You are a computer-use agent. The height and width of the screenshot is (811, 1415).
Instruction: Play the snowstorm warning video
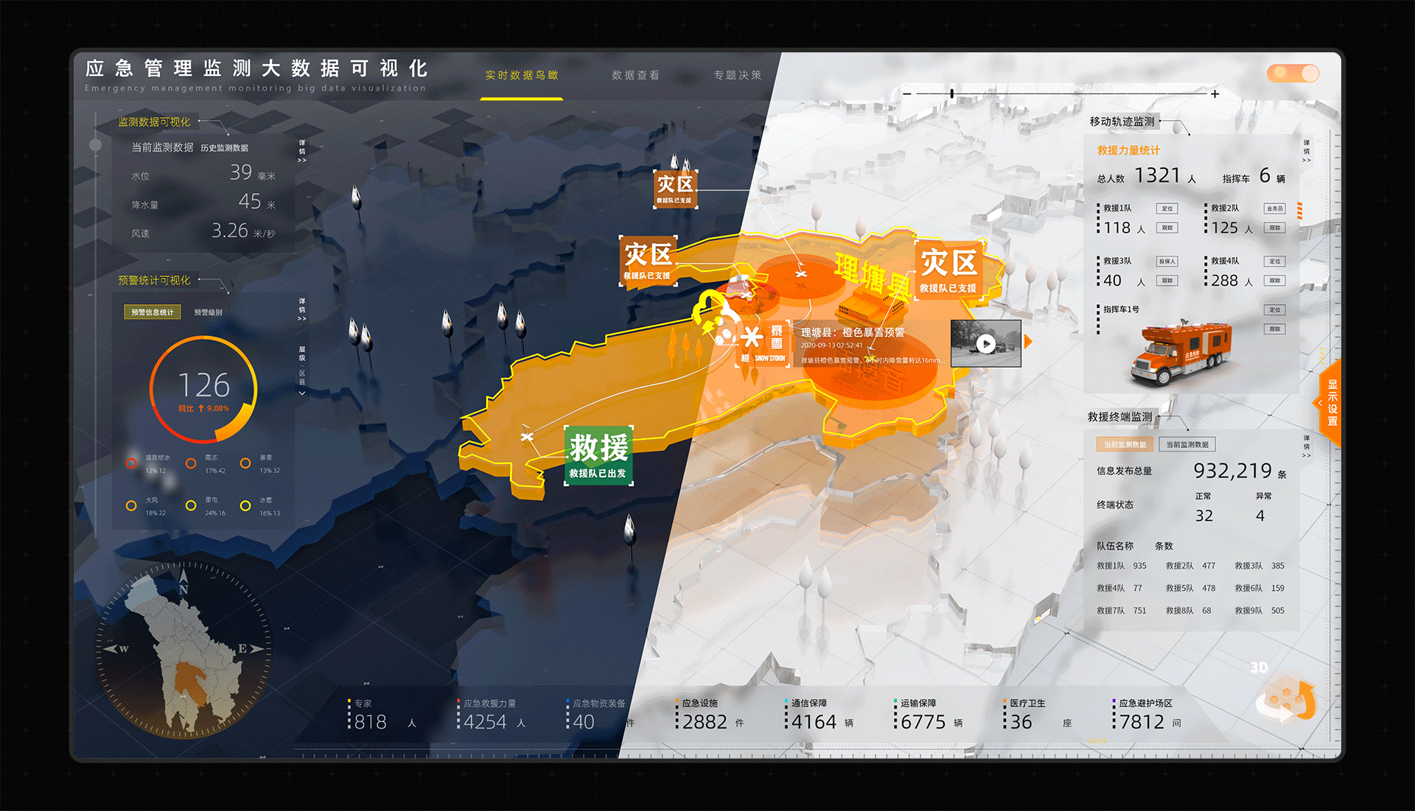click(985, 343)
